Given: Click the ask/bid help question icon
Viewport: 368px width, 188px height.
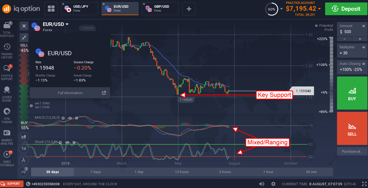Looking at the screenshot, I should [31, 106].
